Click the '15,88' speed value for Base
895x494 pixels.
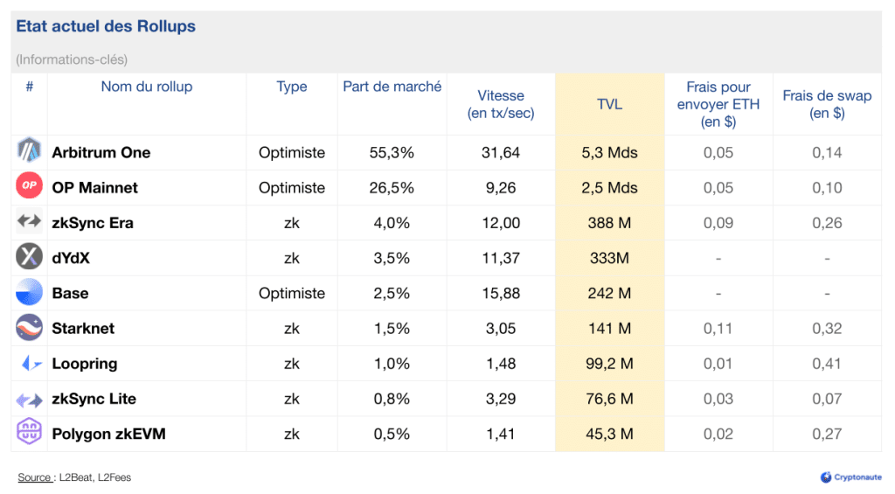coord(501,294)
